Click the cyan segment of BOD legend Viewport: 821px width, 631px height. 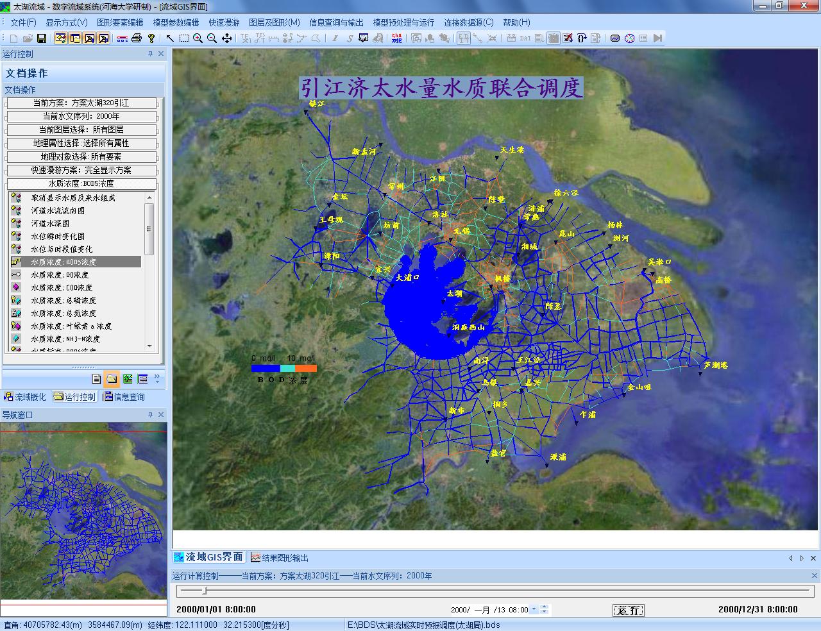287,369
